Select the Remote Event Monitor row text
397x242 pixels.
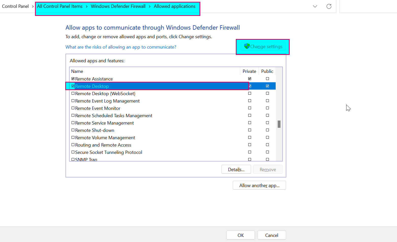pos(98,108)
